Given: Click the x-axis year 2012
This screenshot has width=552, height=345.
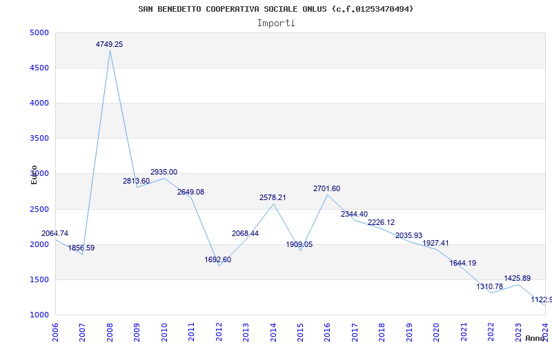Looking at the screenshot, I should pyautogui.click(x=219, y=332).
